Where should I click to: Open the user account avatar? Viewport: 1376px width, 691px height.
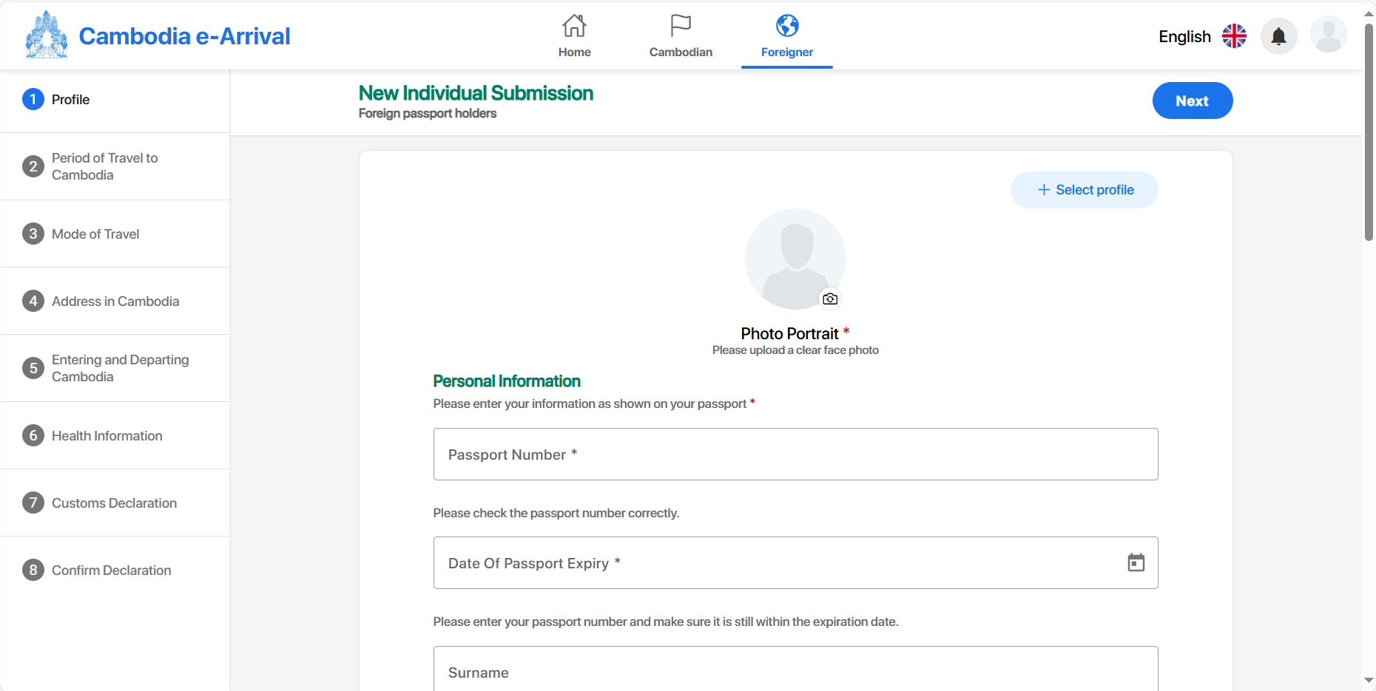pyautogui.click(x=1328, y=35)
